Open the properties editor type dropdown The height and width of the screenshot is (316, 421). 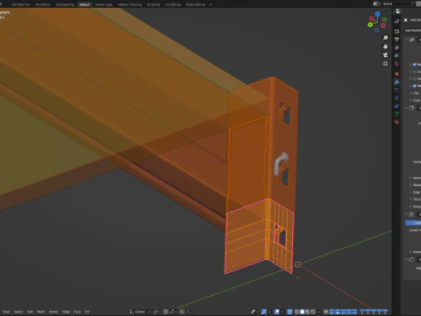coord(399,11)
